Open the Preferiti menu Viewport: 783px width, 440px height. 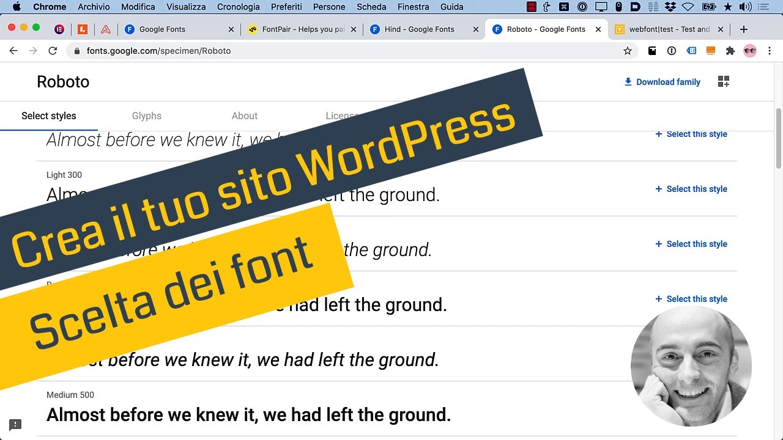(285, 7)
